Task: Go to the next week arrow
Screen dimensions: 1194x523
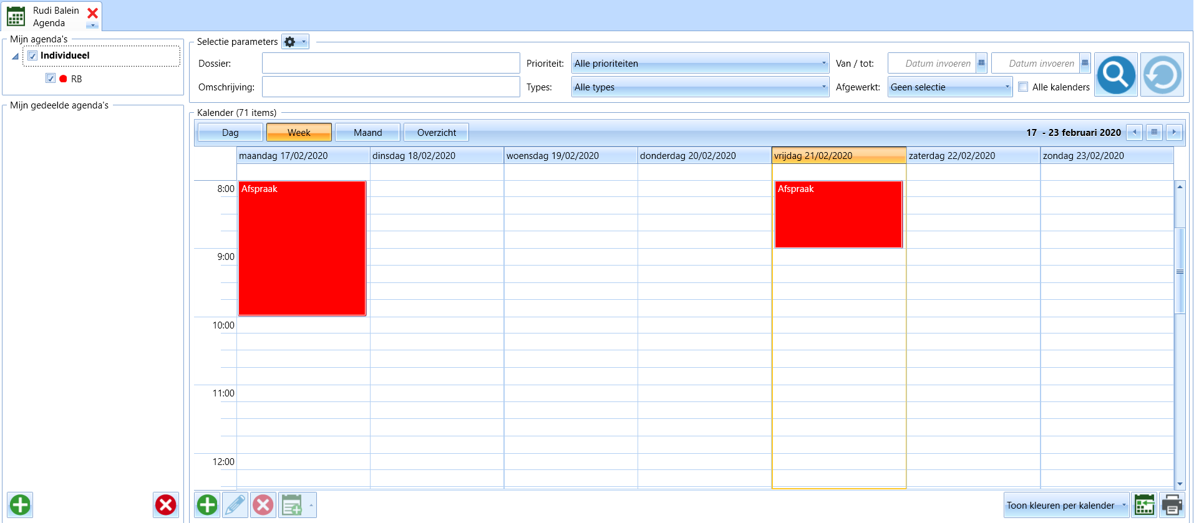Action: click(x=1174, y=132)
